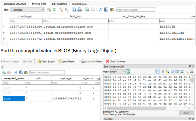The width and height of the screenshot is (196, 121).
Task: Click the hex view horizontal scrollbar thumb
Action: coord(136,108)
